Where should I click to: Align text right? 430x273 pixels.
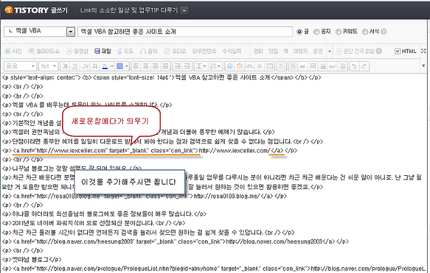pos(155,66)
